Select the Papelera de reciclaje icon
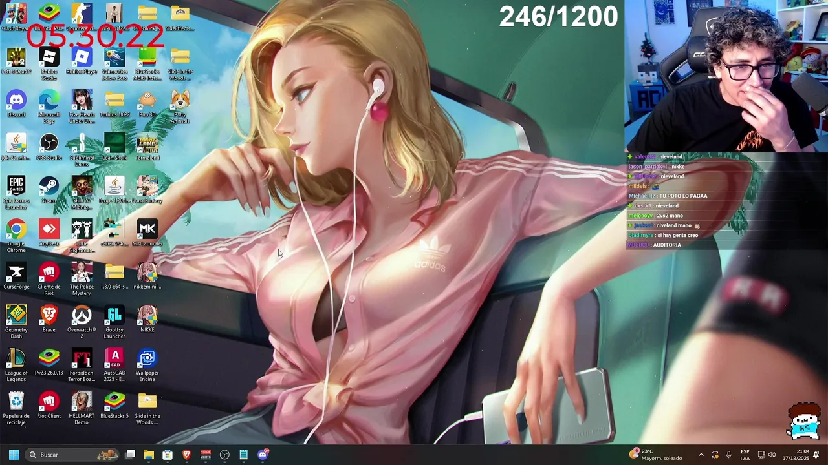This screenshot has width=828, height=465. coord(16,409)
